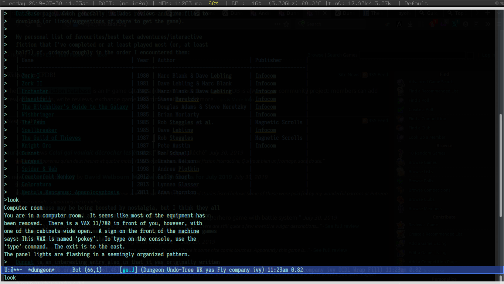Open the Infocom link in Knight Orc row
This screenshot has height=284, width=504.
[x=266, y=145]
